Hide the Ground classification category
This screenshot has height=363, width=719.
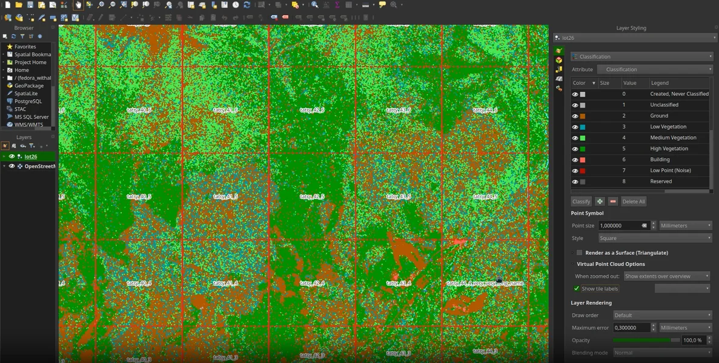[x=575, y=116]
